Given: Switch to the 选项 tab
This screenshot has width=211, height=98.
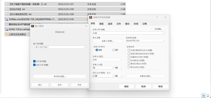Looking at the screenshot, I should 110,24.
